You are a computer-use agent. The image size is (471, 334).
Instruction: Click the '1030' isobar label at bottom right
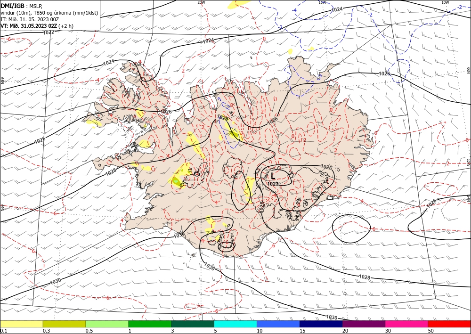[332, 317]
